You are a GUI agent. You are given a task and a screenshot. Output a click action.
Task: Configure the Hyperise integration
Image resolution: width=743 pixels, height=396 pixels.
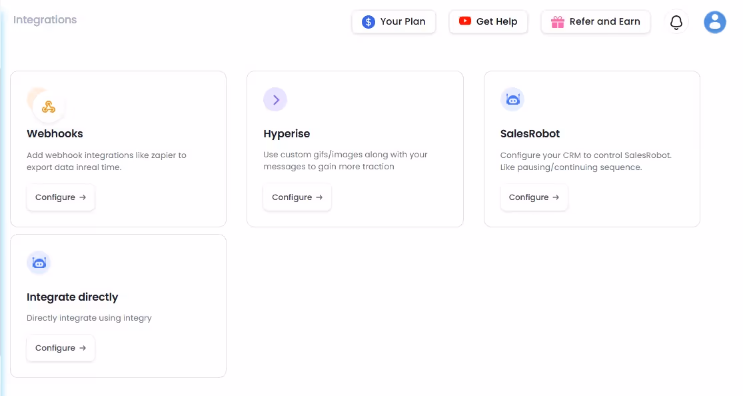[x=297, y=197]
